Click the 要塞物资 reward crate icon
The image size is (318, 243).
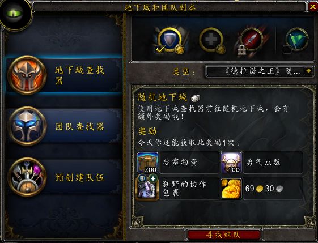pyautogui.click(x=147, y=163)
